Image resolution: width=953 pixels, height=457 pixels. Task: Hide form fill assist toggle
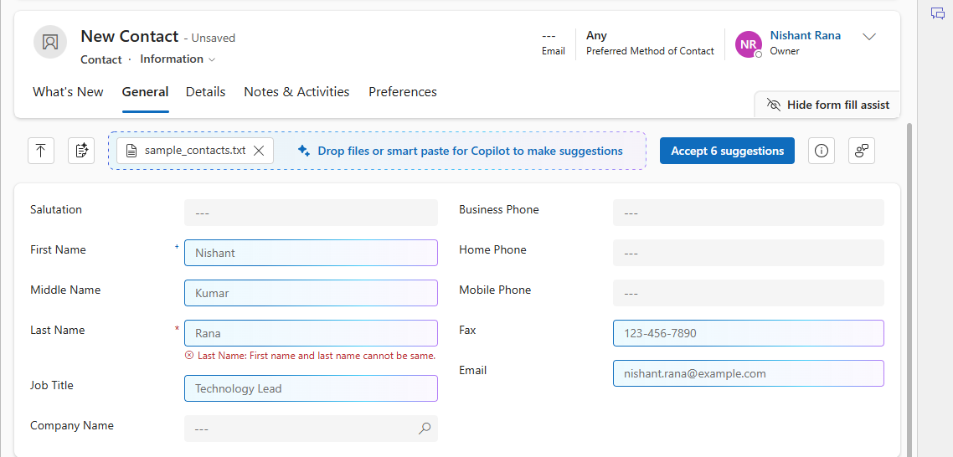827,105
